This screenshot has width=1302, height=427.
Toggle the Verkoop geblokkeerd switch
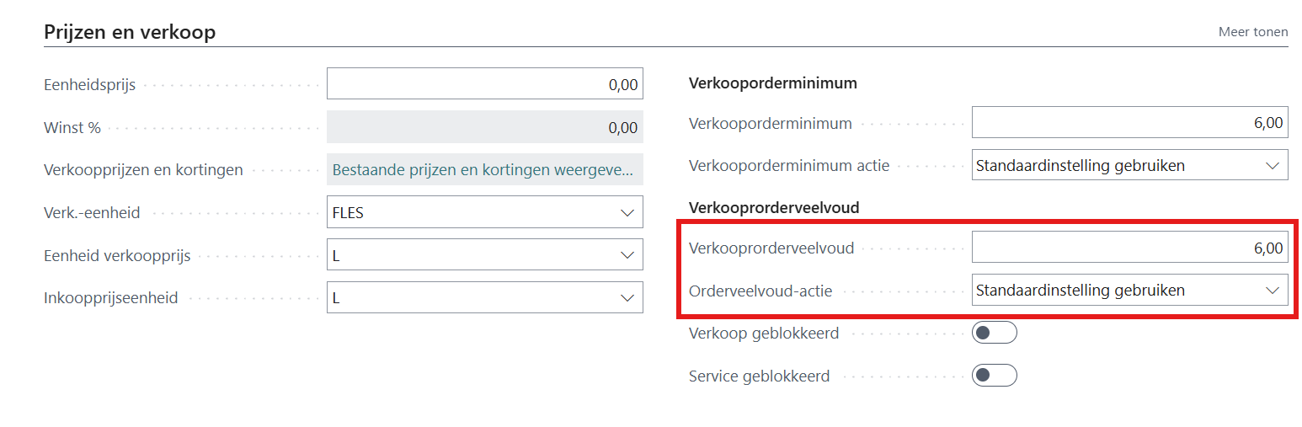point(994,334)
